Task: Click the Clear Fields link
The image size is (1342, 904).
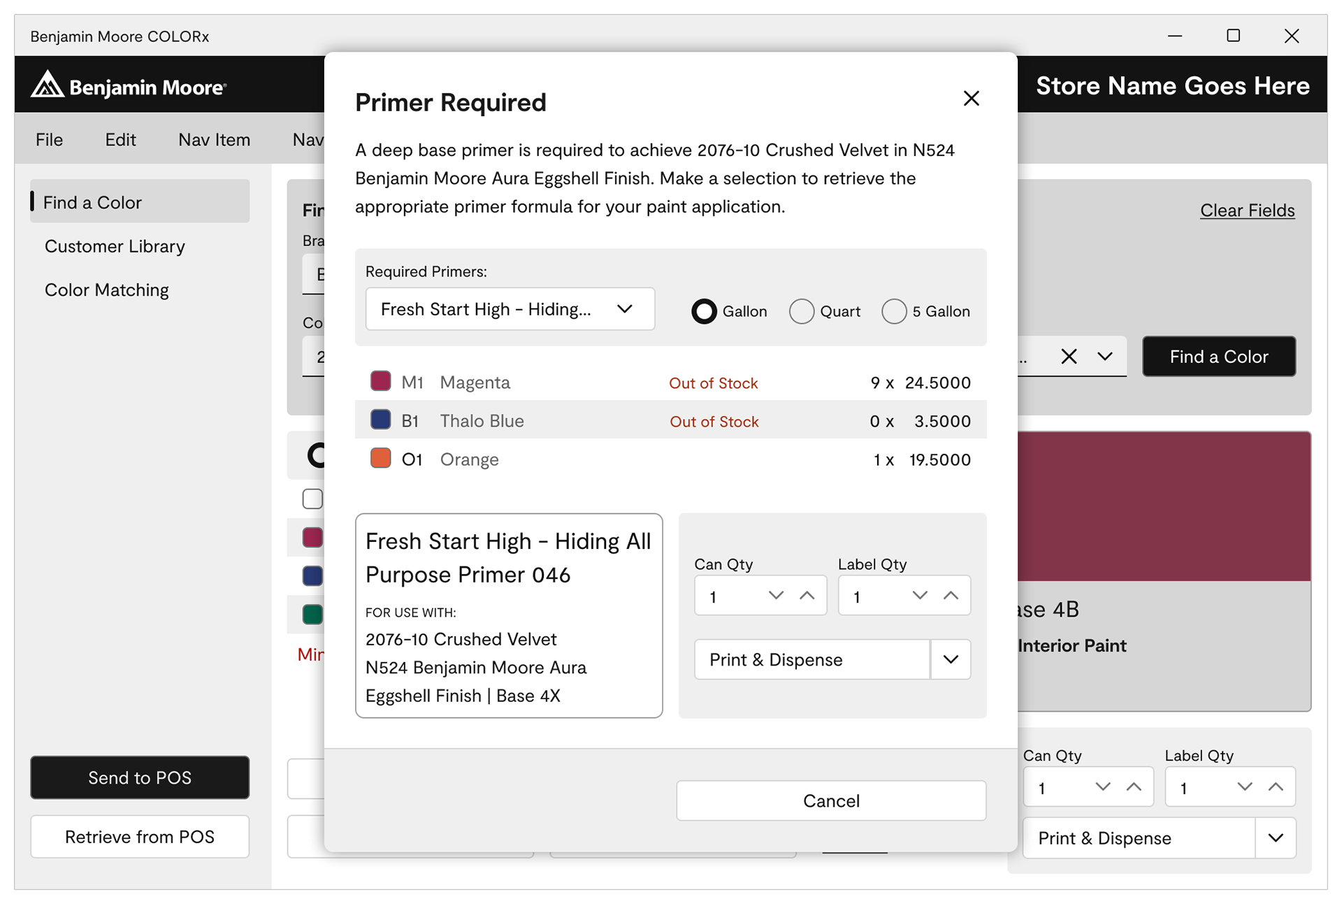Action: coord(1247,210)
